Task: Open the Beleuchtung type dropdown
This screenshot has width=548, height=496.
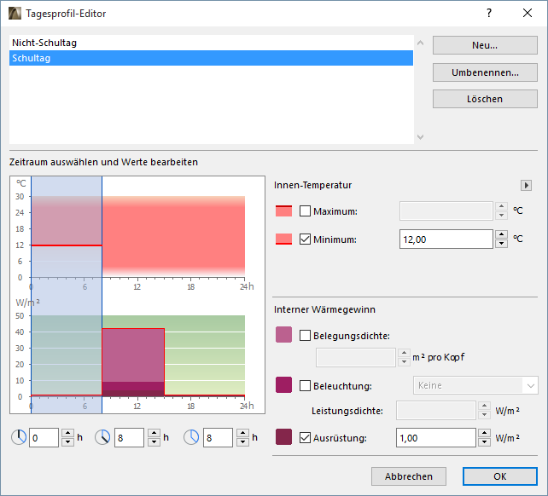Action: click(x=475, y=385)
